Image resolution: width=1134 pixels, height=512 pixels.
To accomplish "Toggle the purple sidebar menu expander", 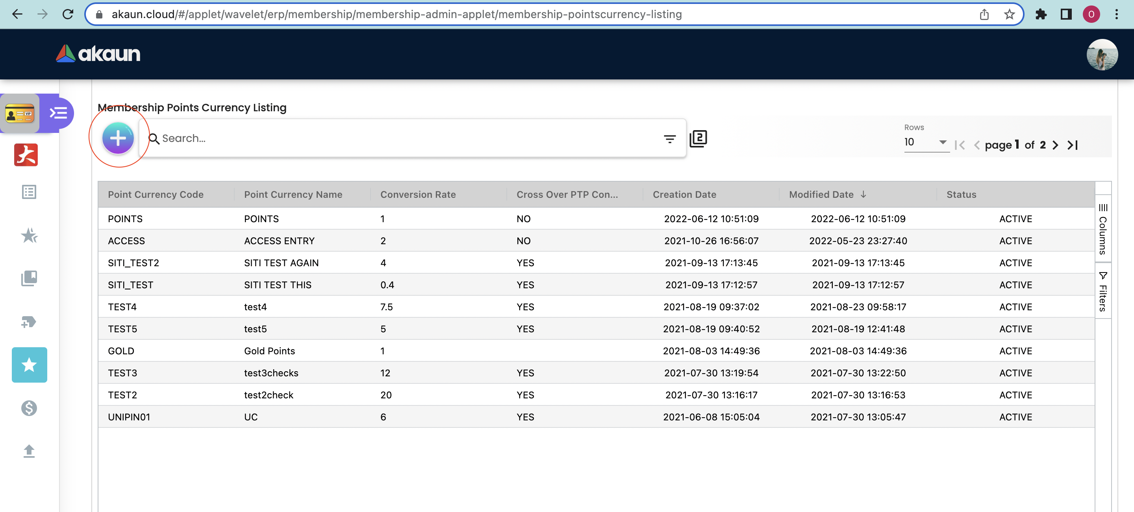I will (58, 113).
